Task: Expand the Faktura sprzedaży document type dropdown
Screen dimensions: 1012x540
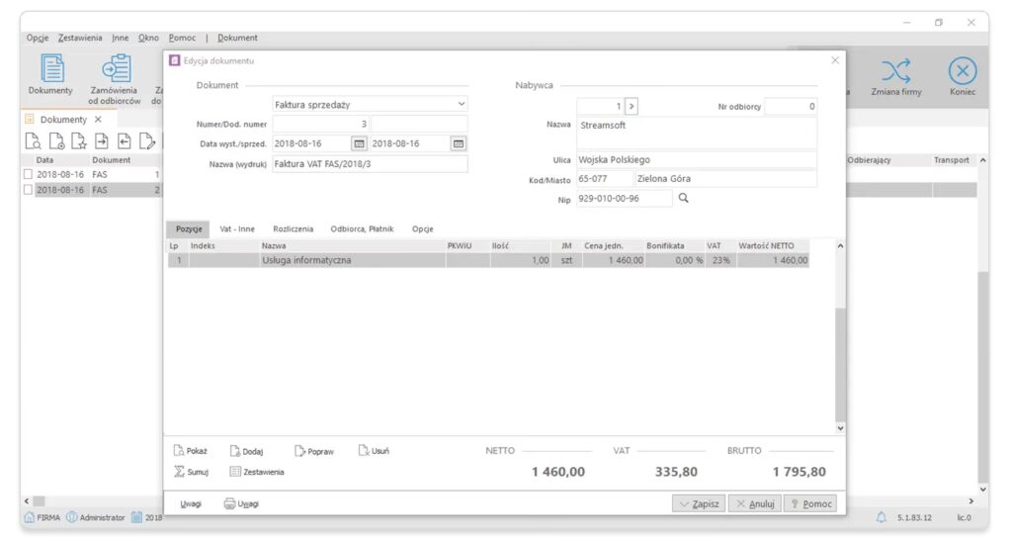Action: point(461,104)
